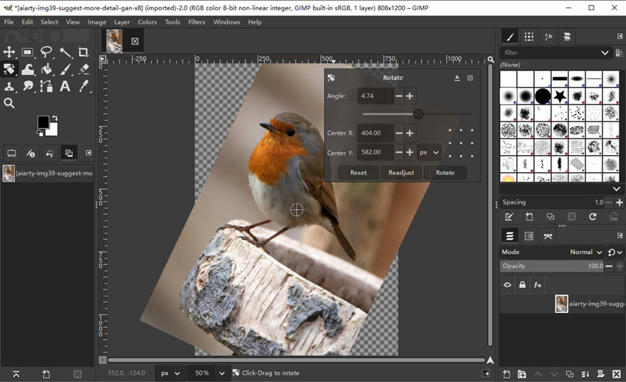Viewport: 626px width, 382px height.
Task: Refresh brushes with the reload icon
Action: pos(592,216)
